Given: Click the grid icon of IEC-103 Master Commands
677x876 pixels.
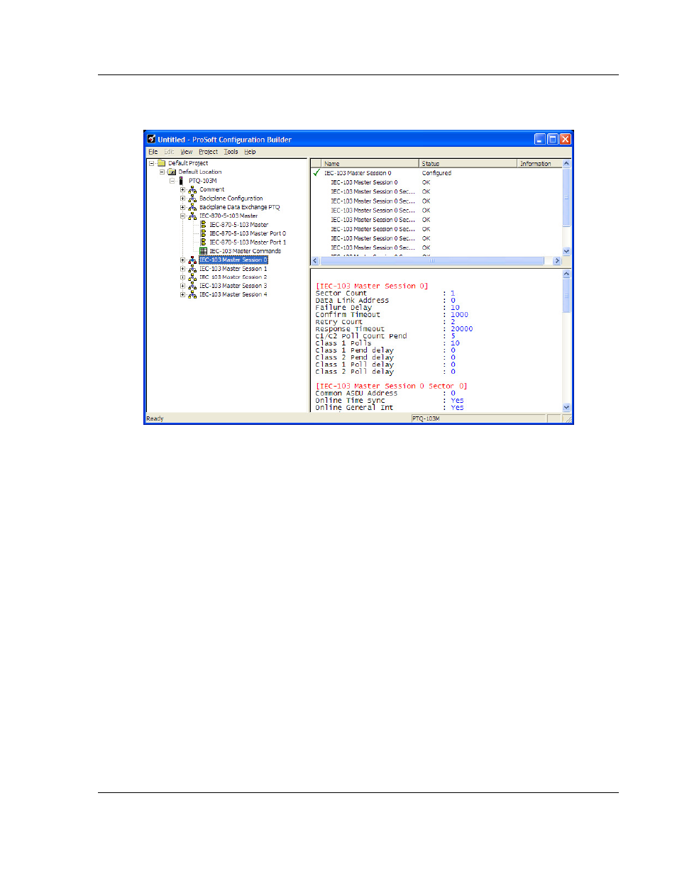Looking at the screenshot, I should tap(204, 251).
